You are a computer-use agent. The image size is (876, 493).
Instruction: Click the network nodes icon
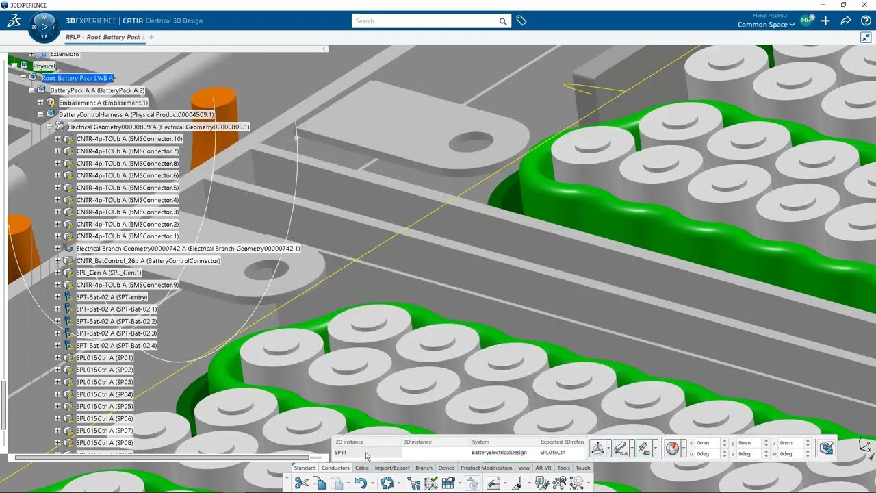pyautogui.click(x=559, y=483)
